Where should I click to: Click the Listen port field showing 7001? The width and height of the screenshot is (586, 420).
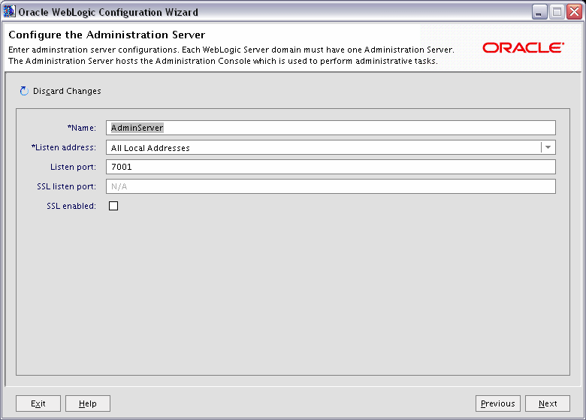(x=331, y=167)
